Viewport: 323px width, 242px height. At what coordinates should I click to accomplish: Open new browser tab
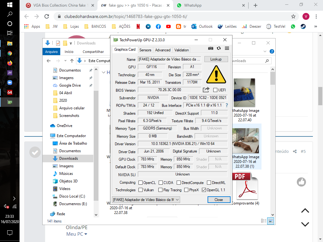tap(255, 5)
